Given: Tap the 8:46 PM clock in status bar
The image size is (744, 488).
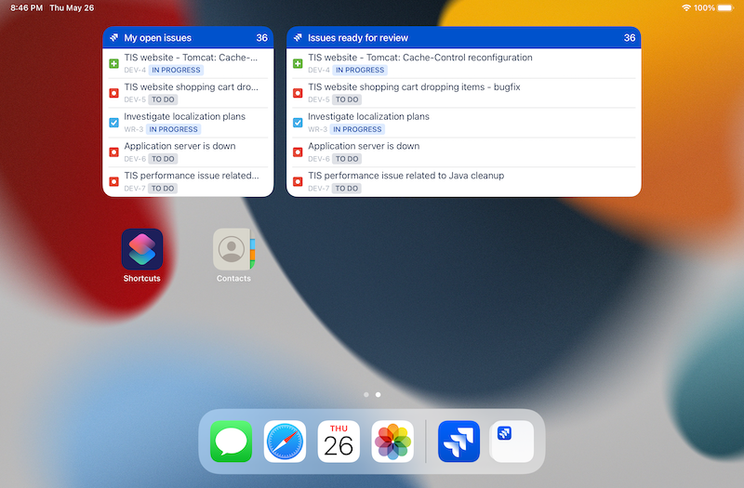Looking at the screenshot, I should click(27, 8).
